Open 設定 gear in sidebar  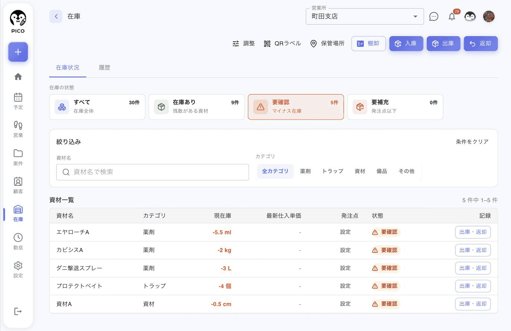tap(18, 270)
